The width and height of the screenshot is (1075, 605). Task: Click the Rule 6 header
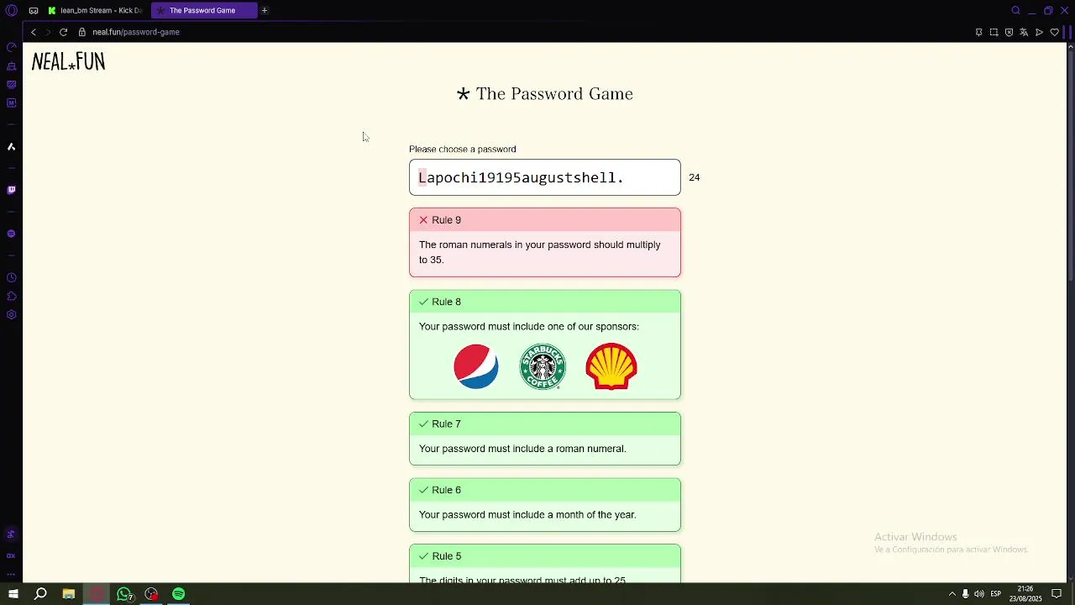click(x=545, y=490)
